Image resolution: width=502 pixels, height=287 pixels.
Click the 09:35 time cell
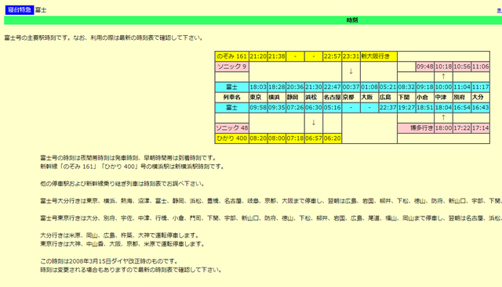277,108
